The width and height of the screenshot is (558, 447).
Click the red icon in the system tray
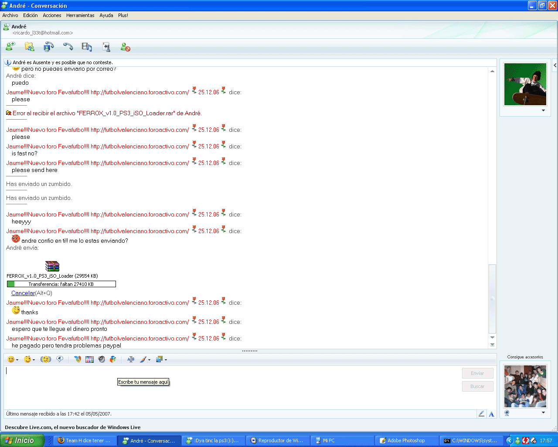[525, 440]
